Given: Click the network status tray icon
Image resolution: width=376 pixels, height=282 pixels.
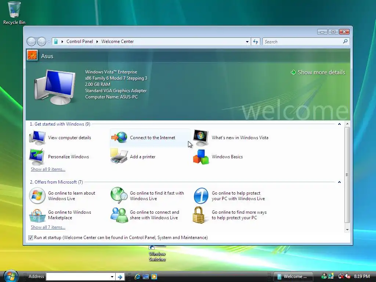Looking at the screenshot, I should point(341,276).
